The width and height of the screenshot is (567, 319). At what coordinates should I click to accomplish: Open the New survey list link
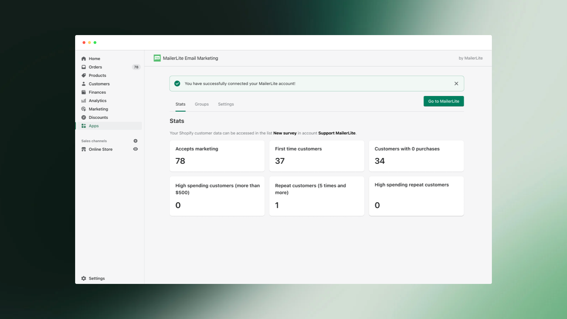pos(285,133)
